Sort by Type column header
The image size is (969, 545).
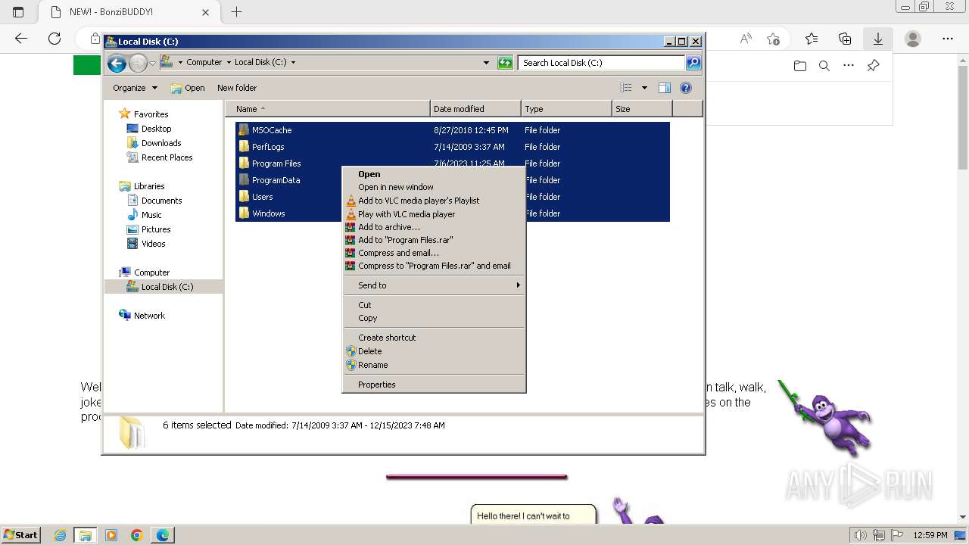point(566,109)
